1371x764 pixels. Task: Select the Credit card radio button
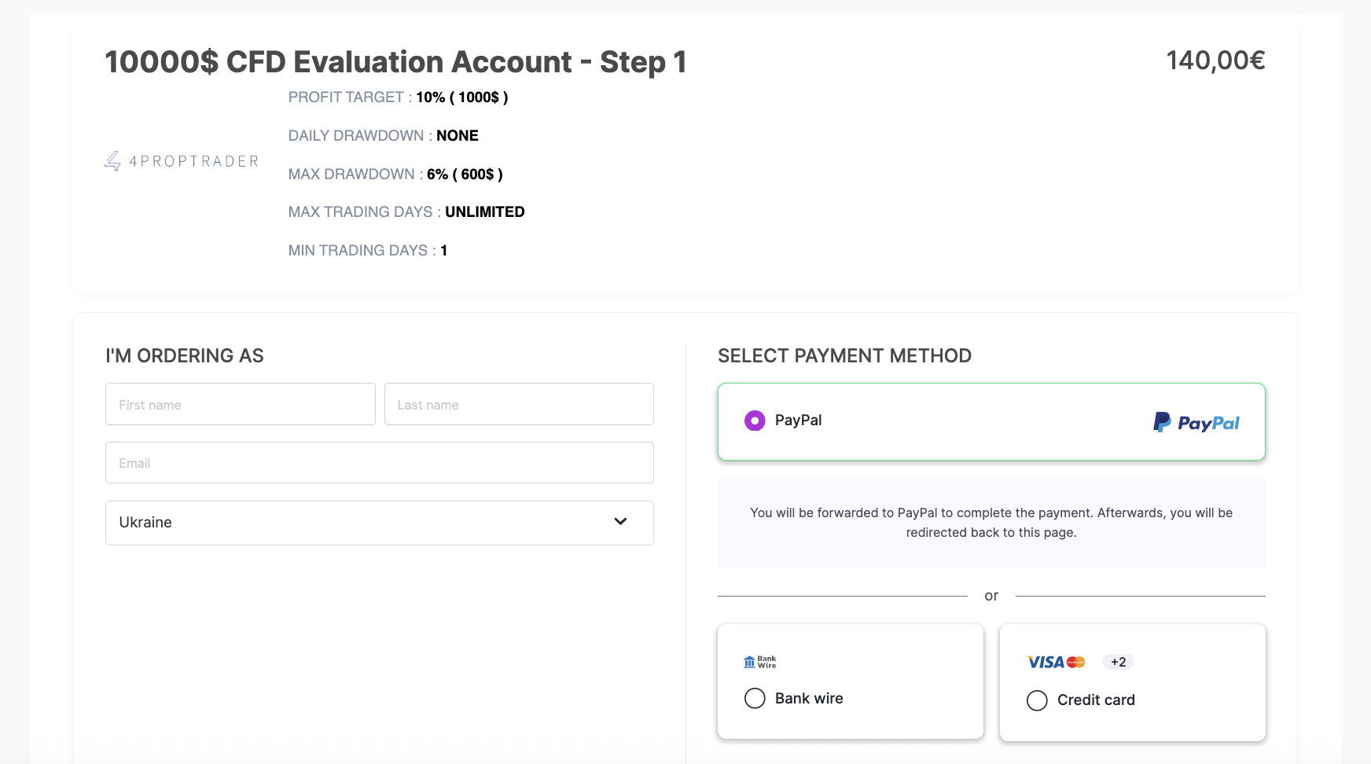[x=1037, y=700]
